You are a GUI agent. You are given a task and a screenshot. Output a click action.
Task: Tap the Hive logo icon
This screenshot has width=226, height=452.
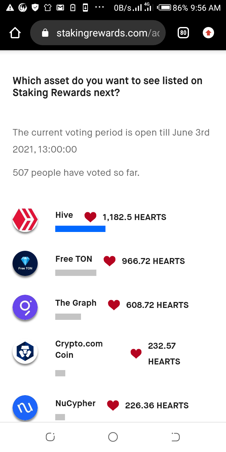[x=25, y=219]
